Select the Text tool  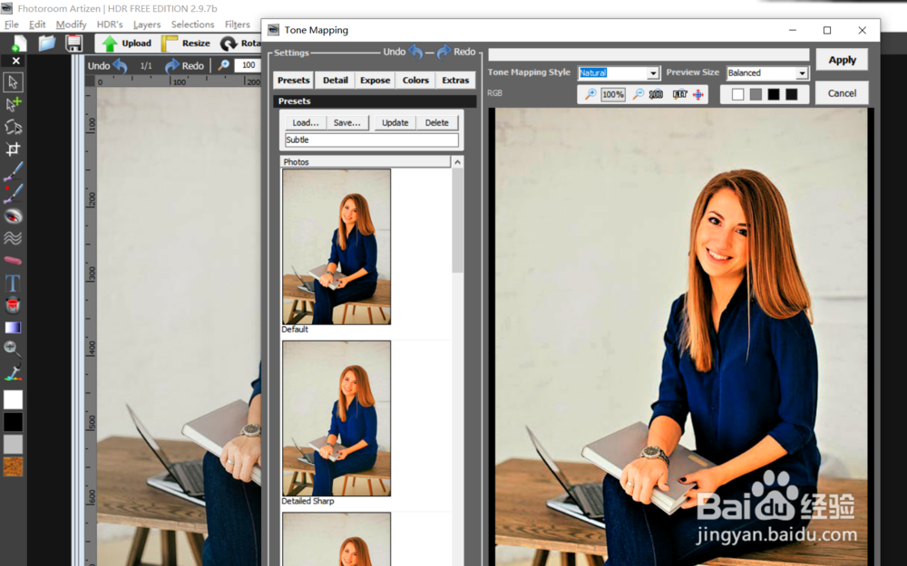coord(13,283)
